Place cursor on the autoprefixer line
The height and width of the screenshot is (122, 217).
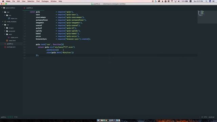coord(61,20)
